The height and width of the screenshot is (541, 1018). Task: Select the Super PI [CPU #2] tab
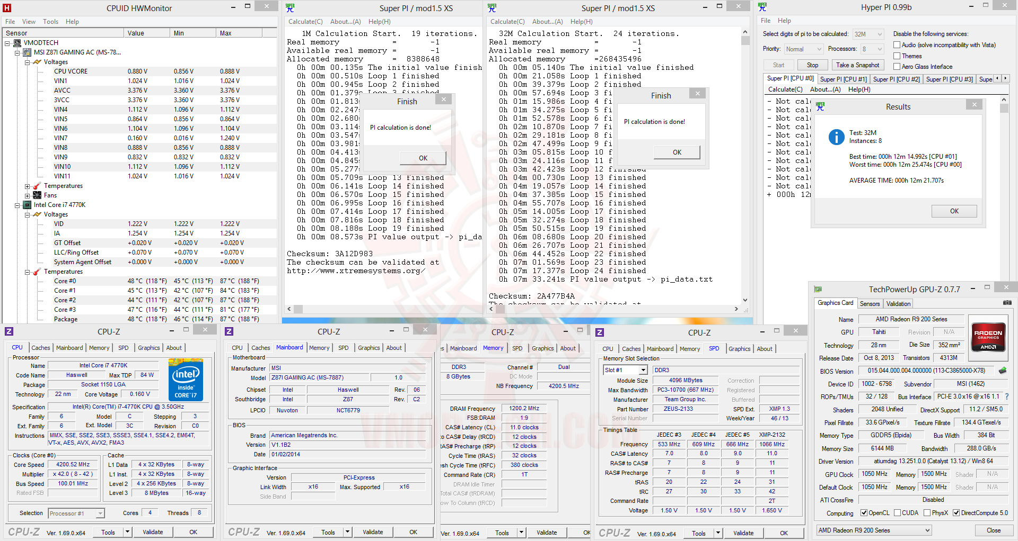coord(896,79)
